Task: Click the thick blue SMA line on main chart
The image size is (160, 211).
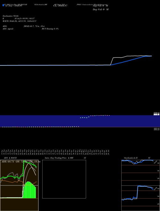Action: click(x=127, y=61)
